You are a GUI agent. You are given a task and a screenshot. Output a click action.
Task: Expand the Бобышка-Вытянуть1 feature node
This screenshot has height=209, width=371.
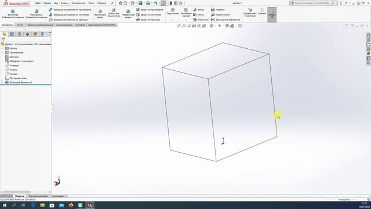(2, 82)
